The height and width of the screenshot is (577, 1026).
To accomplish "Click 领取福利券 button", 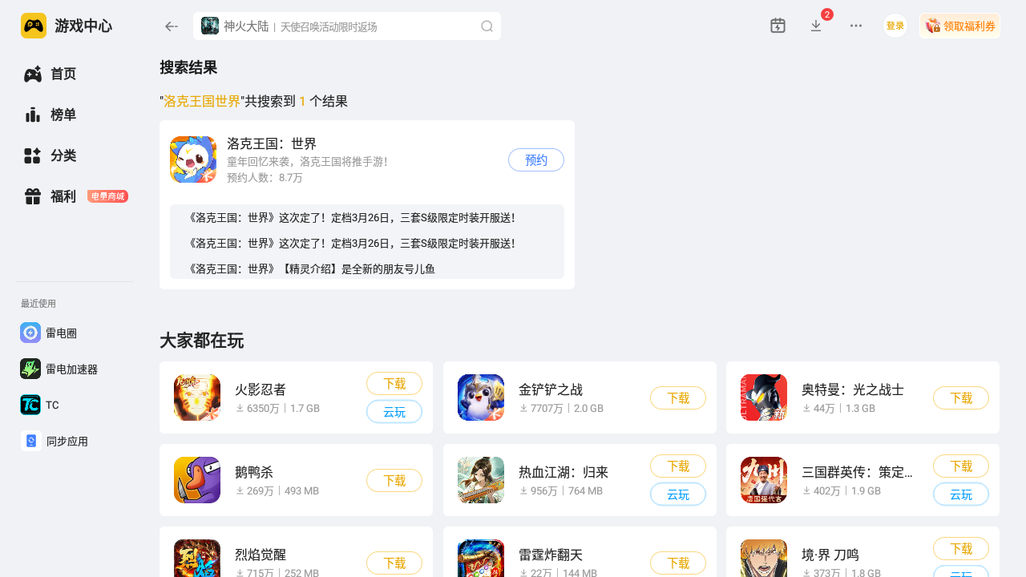I will [959, 26].
